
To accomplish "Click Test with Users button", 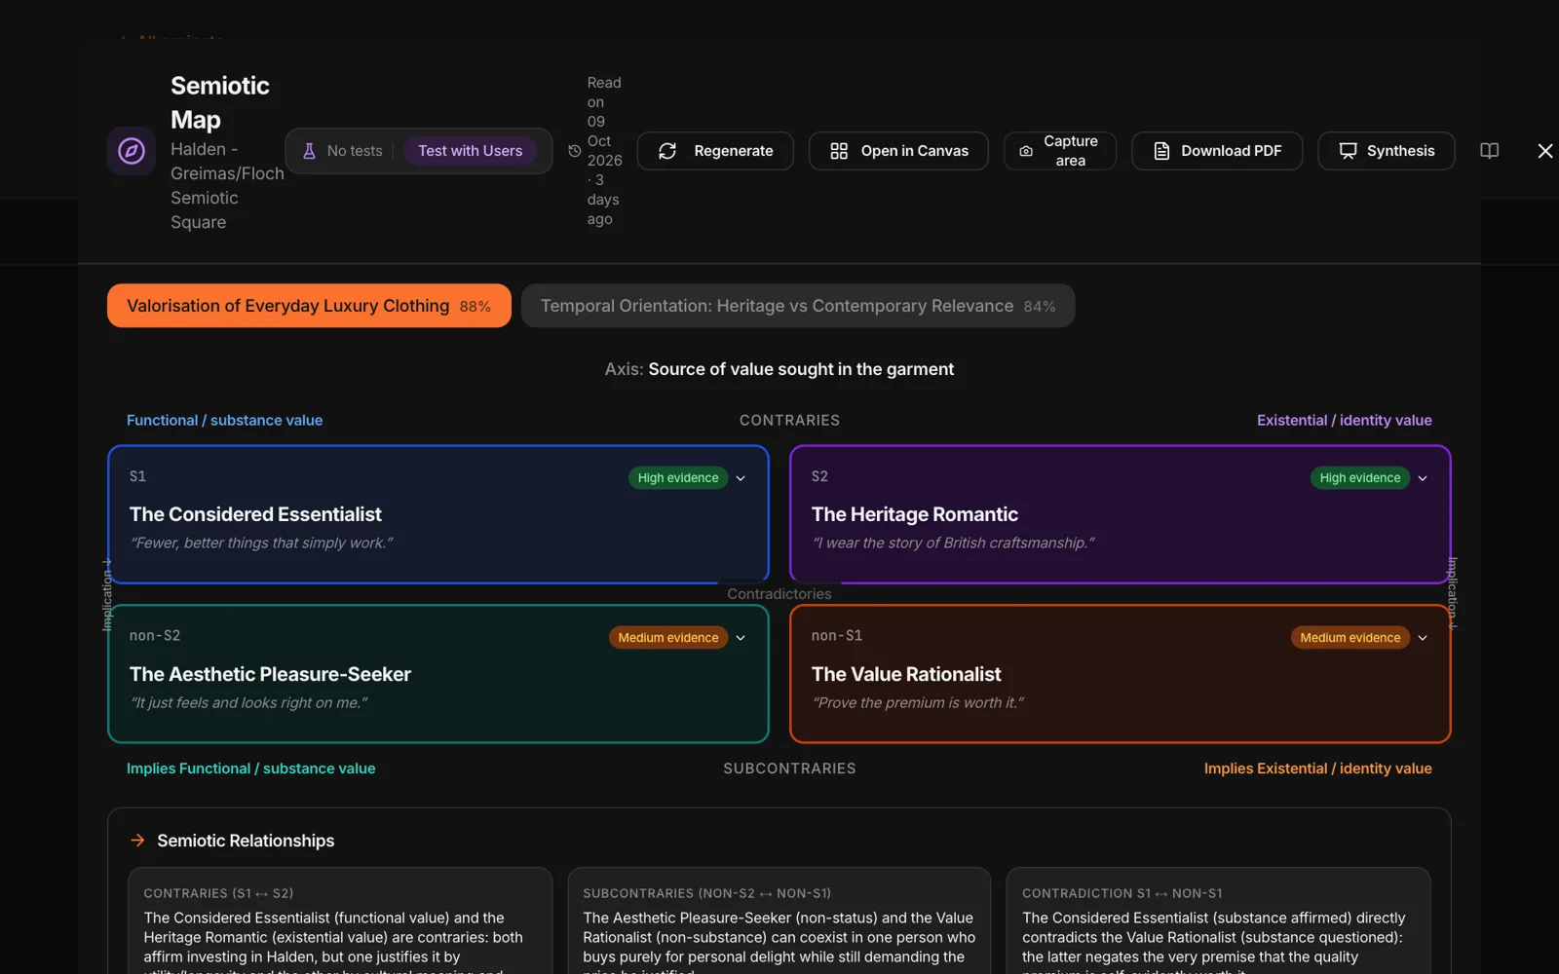I will click(470, 151).
